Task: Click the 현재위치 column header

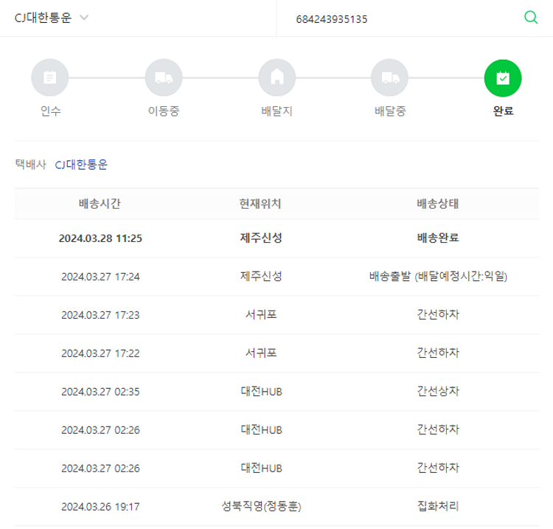Action: (x=260, y=204)
